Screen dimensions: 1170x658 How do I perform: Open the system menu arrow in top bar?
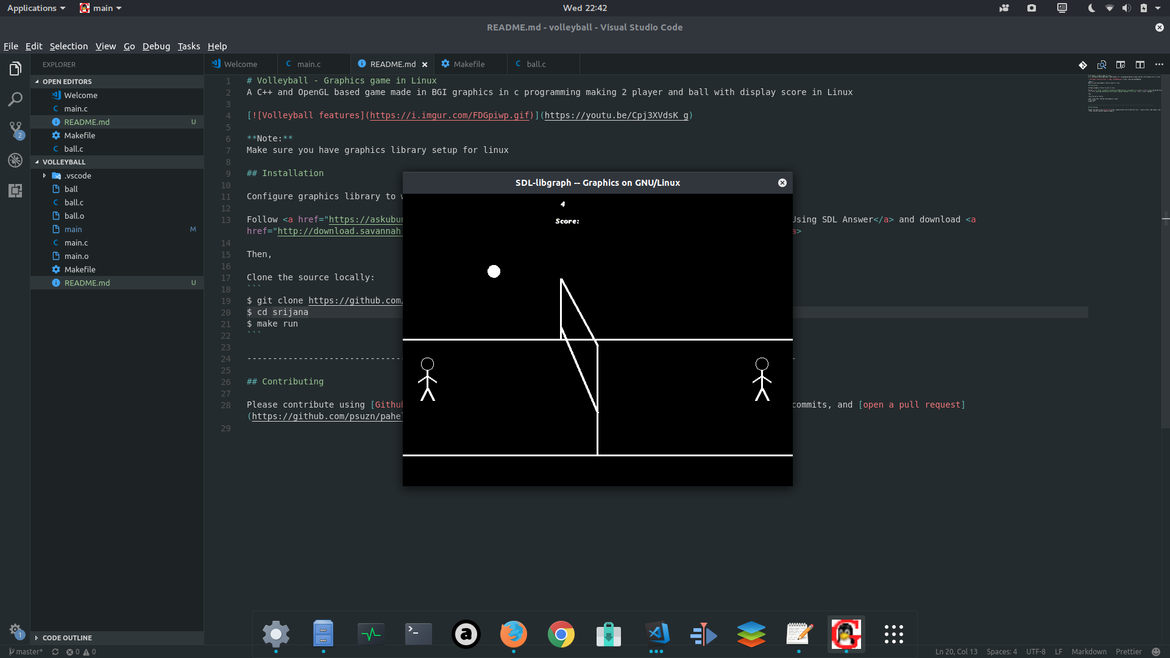click(1158, 8)
